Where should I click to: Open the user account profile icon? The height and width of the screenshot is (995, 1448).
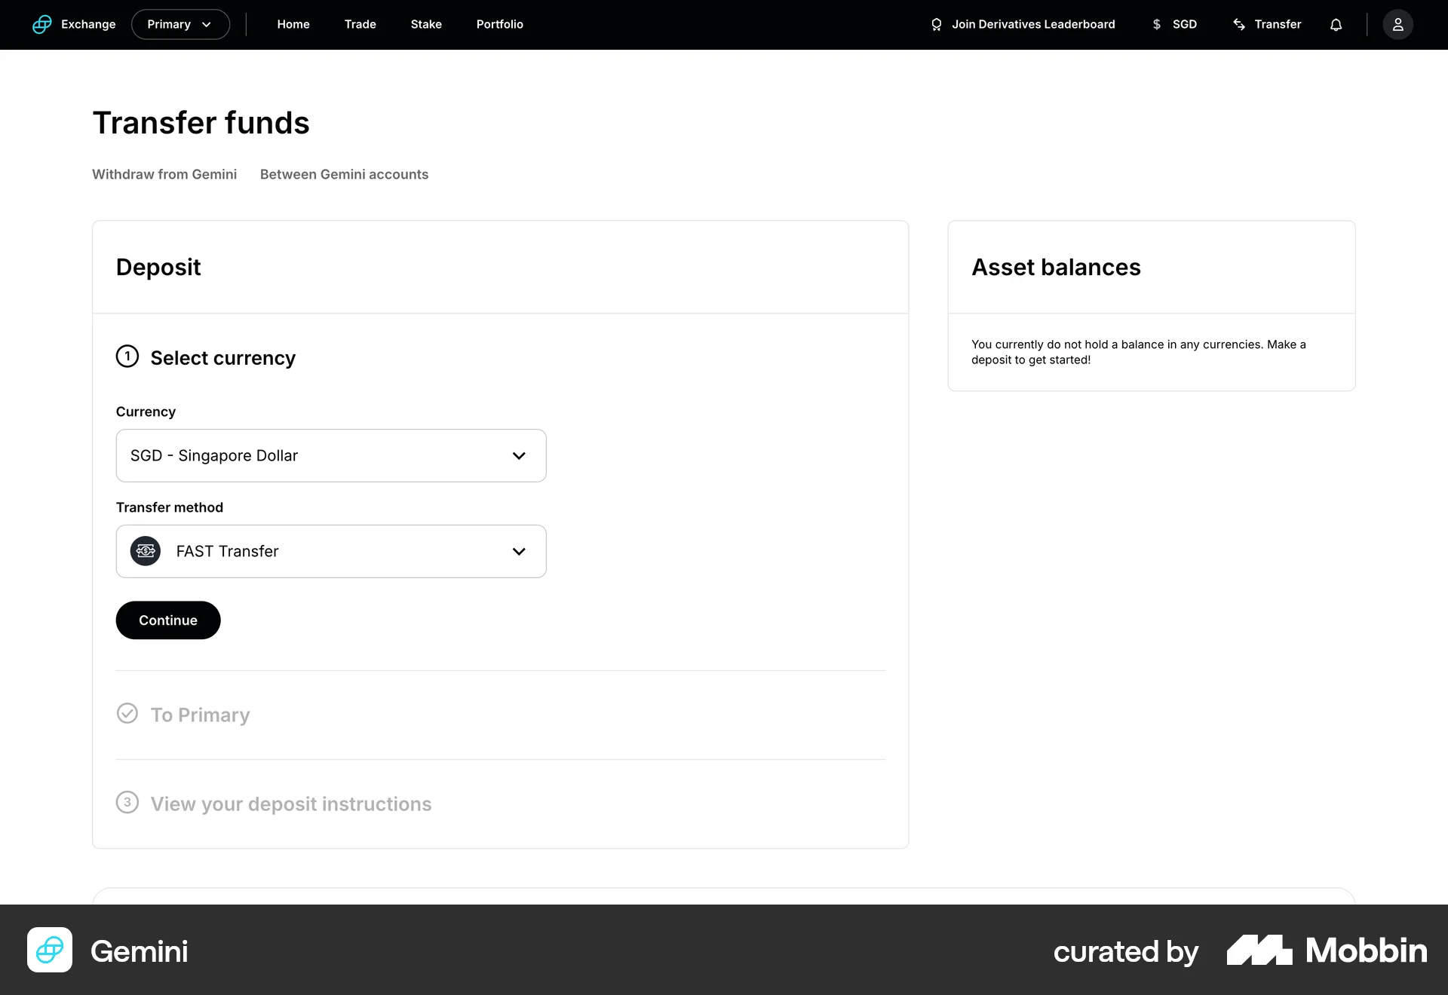pyautogui.click(x=1398, y=24)
